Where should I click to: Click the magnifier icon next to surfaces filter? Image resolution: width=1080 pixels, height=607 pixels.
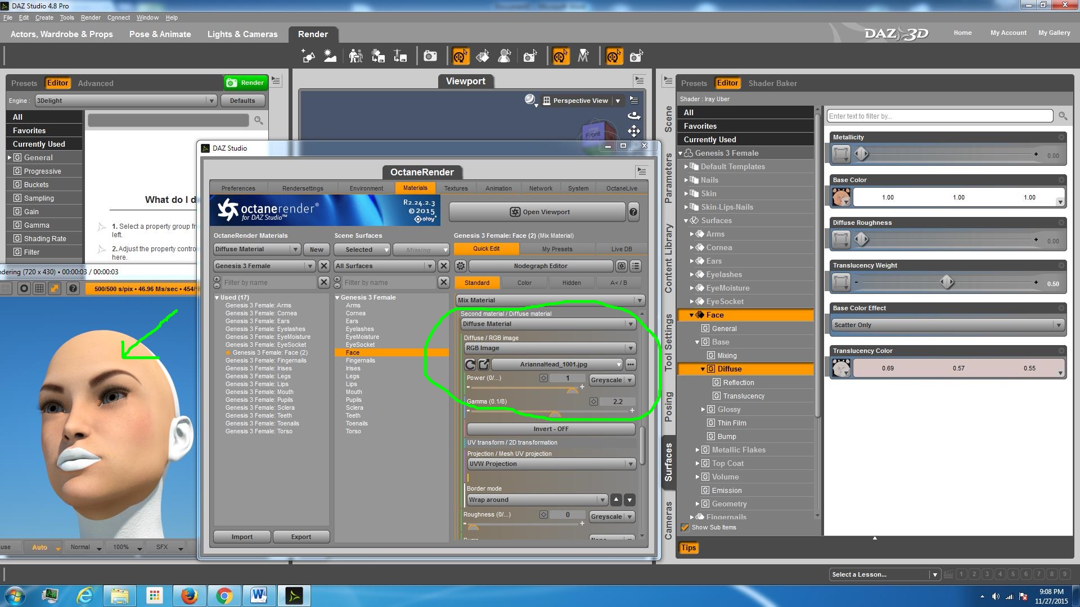tap(1063, 116)
